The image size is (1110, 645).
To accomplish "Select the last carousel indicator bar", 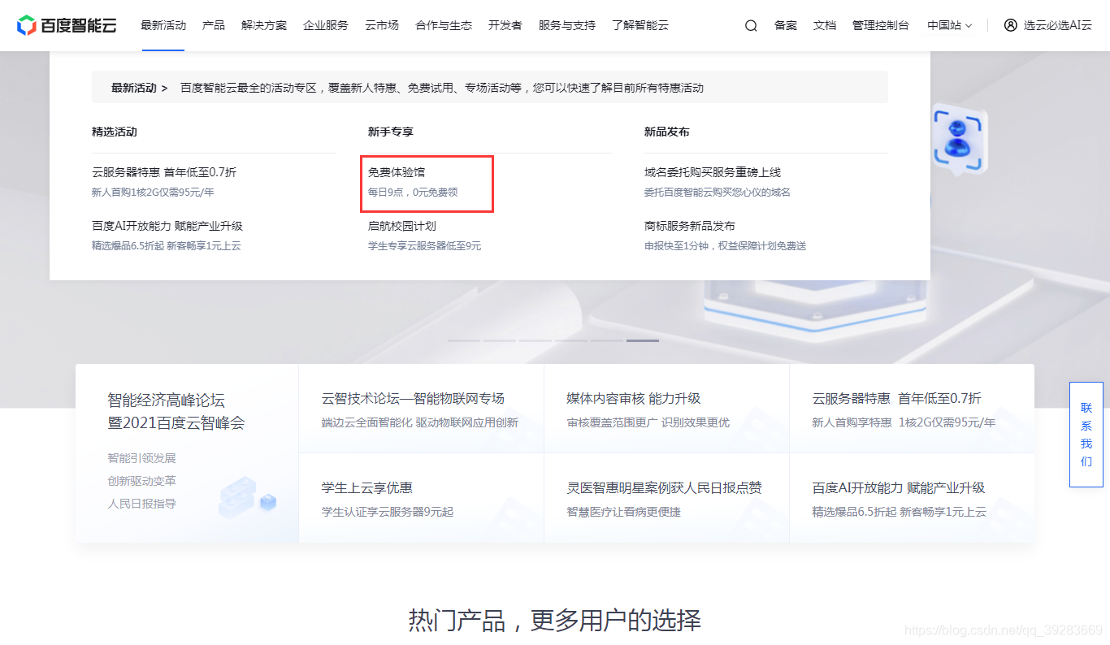I will (643, 340).
